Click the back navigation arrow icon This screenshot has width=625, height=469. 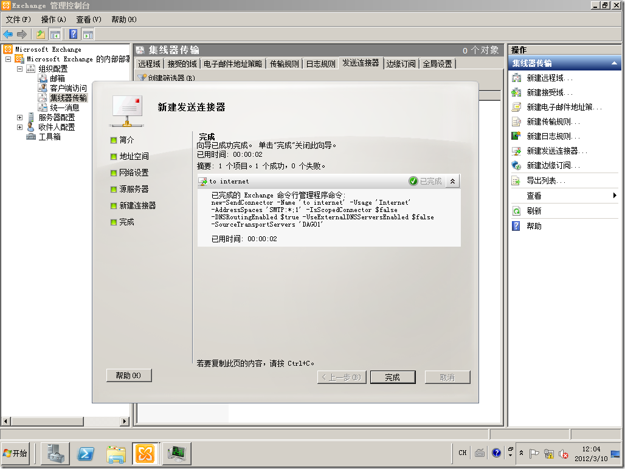pos(7,34)
